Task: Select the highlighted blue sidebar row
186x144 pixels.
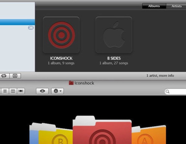Action: pyautogui.click(x=17, y=22)
